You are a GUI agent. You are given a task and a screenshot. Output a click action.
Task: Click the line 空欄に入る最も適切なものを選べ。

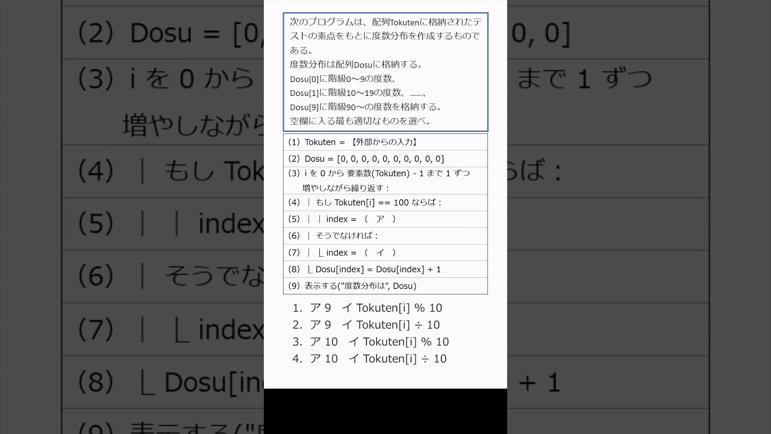(x=361, y=121)
